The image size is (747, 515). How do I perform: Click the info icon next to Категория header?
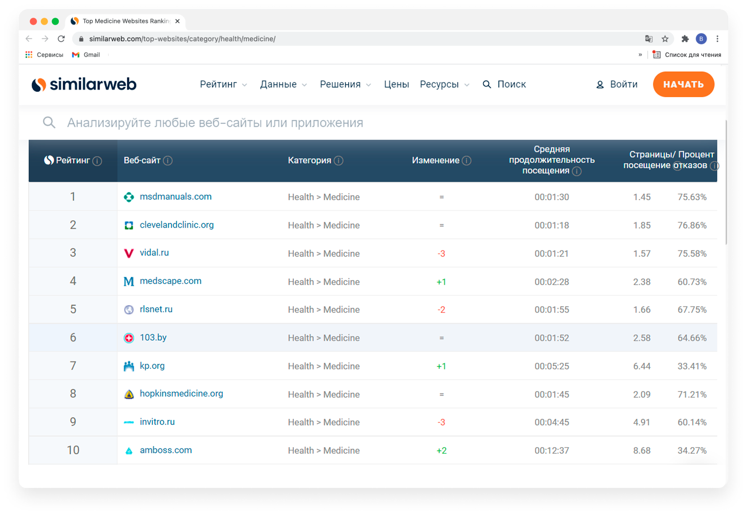point(338,161)
